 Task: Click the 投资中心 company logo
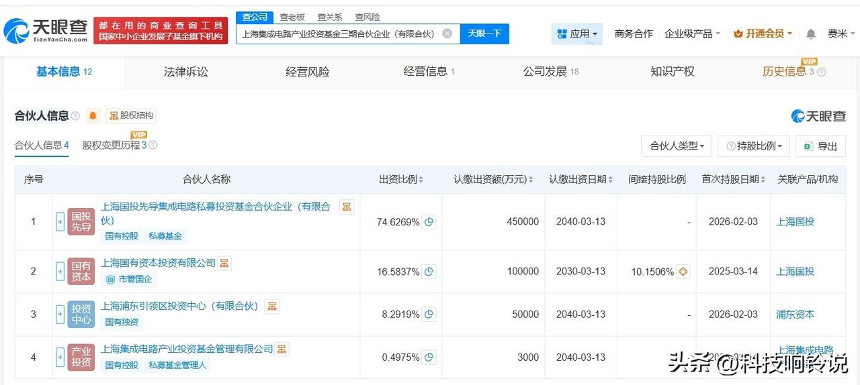click(81, 314)
